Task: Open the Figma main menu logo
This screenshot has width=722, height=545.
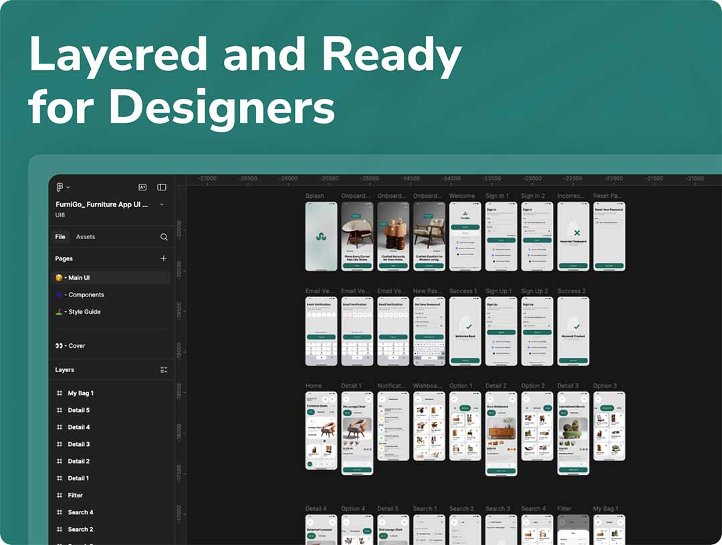Action: (x=59, y=188)
